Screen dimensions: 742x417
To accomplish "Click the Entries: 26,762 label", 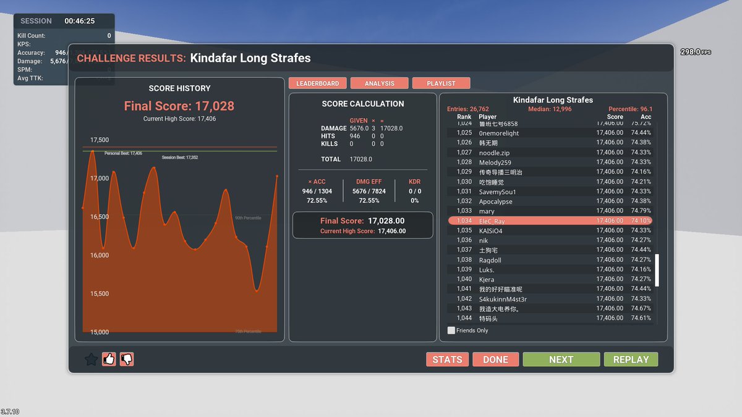I will (468, 109).
